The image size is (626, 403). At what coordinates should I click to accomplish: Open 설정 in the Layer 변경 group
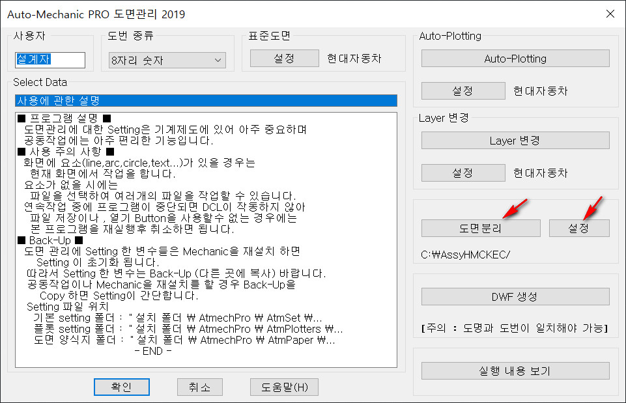[x=462, y=173]
